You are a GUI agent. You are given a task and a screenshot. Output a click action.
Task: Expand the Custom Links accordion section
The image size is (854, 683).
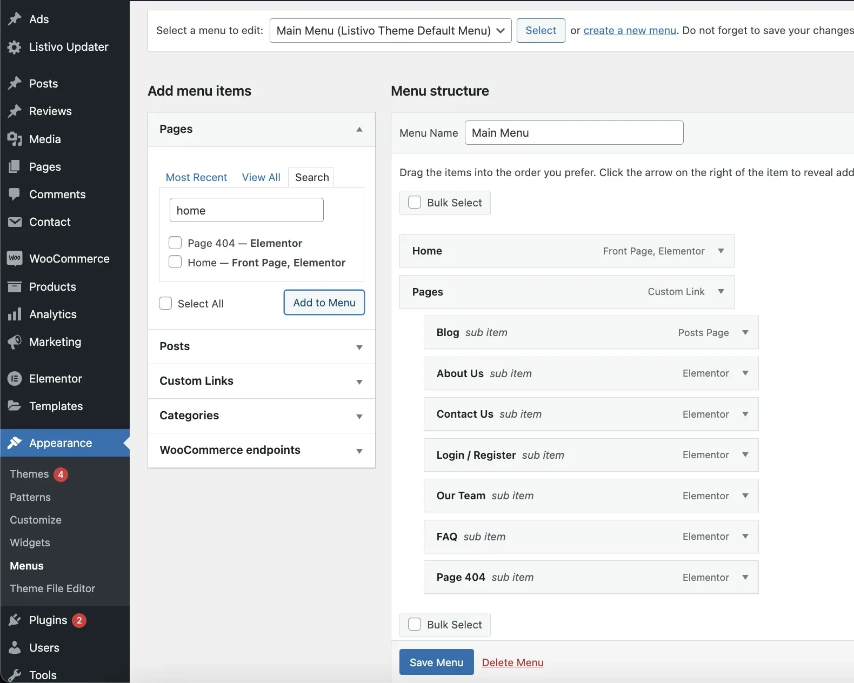[x=262, y=381]
